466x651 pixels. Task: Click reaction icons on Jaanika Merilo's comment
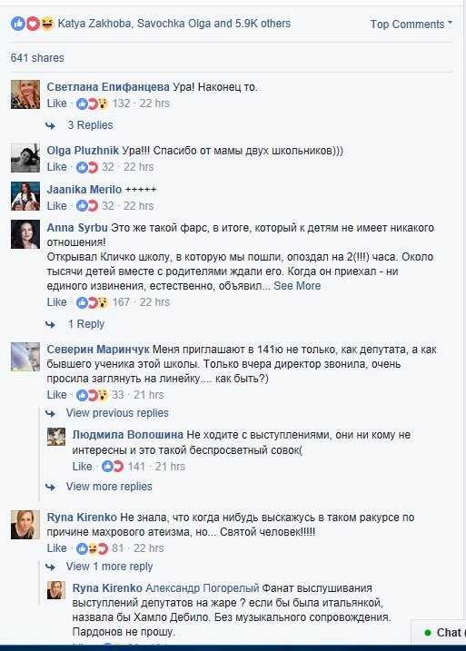(x=87, y=206)
